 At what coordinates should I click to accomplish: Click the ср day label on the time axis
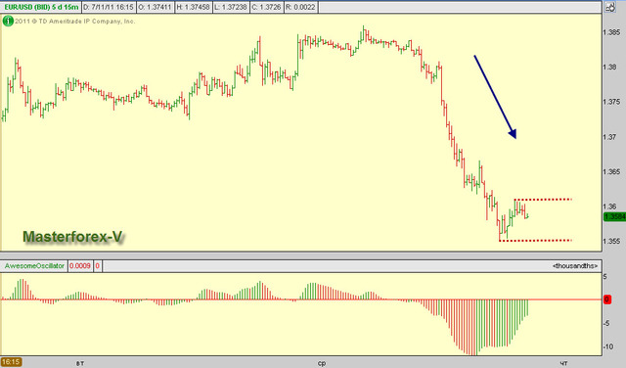[322, 363]
